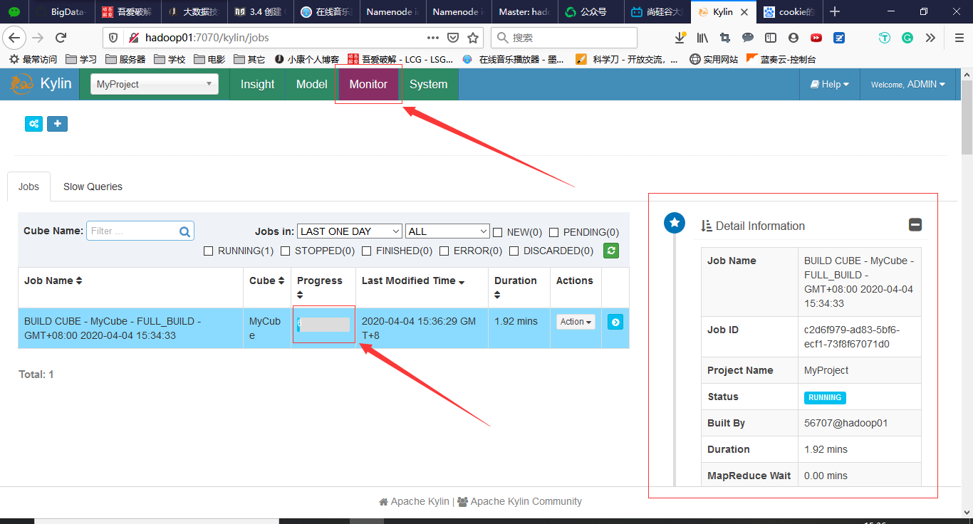The height and width of the screenshot is (524, 973).
Task: Open the Monitor menu tab
Action: coord(368,84)
